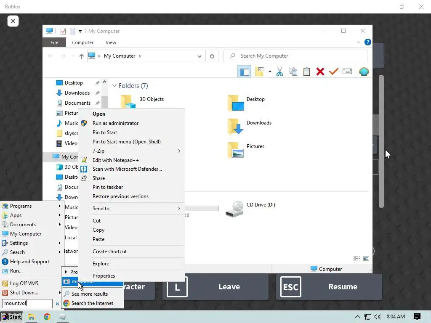Expand the Send to submenu
The height and width of the screenshot is (323, 431).
point(179,209)
